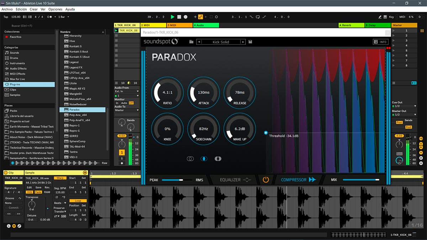427x240 pixels.
Task: Select the MIDI Effects category
Action: click(x=17, y=74)
